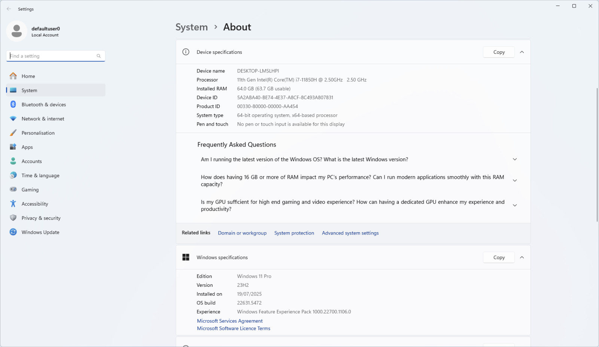Click the Windows Feature Experience Pack value
599x347 pixels.
(294, 312)
